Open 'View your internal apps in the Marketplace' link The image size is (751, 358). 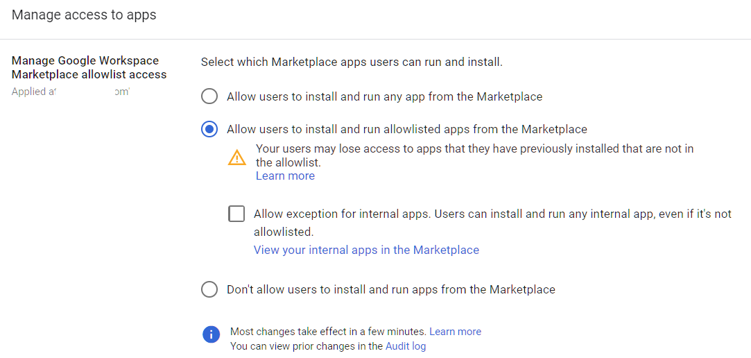(x=366, y=250)
